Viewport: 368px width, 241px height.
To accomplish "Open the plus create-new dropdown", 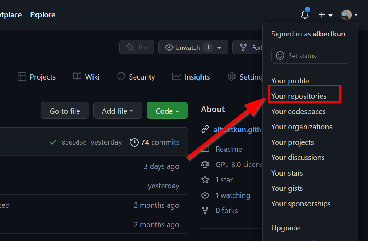I will pos(325,15).
